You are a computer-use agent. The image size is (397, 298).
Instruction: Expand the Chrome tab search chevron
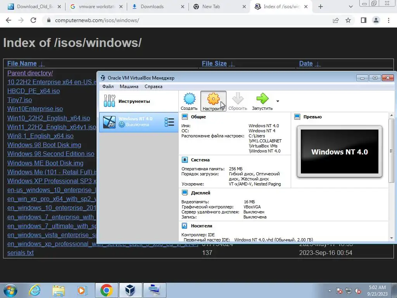pyautogui.click(x=350, y=7)
